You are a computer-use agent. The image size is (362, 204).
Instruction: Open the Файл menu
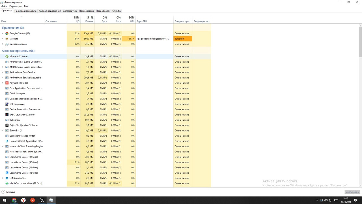point(4,6)
